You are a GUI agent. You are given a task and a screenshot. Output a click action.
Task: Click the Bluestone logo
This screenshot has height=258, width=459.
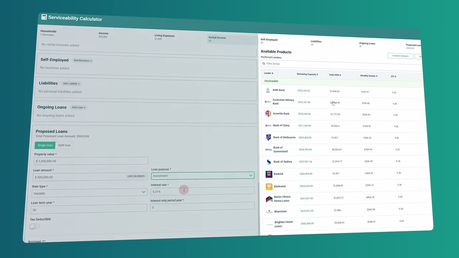pos(269,212)
